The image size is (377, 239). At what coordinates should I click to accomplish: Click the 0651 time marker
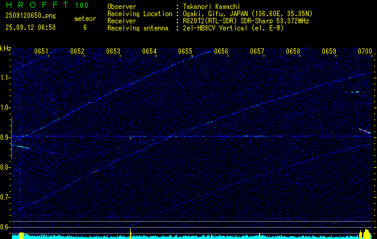(41, 52)
